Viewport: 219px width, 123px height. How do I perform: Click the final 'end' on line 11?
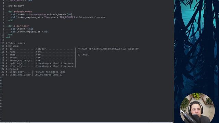[x=8, y=37]
